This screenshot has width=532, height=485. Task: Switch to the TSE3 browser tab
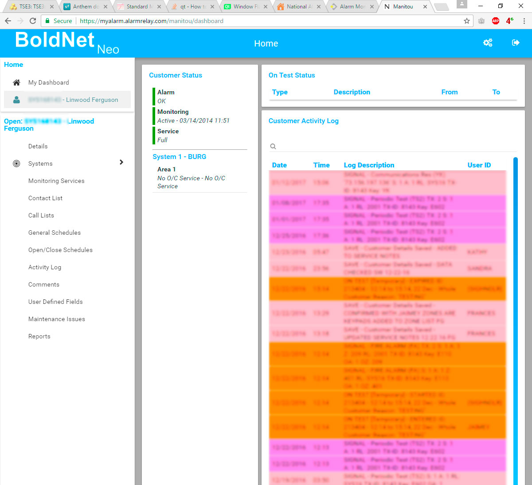coord(32,7)
